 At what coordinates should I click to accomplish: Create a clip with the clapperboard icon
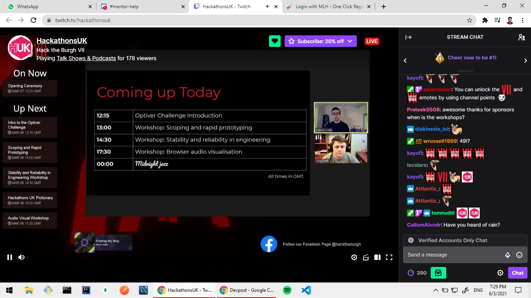366,257
